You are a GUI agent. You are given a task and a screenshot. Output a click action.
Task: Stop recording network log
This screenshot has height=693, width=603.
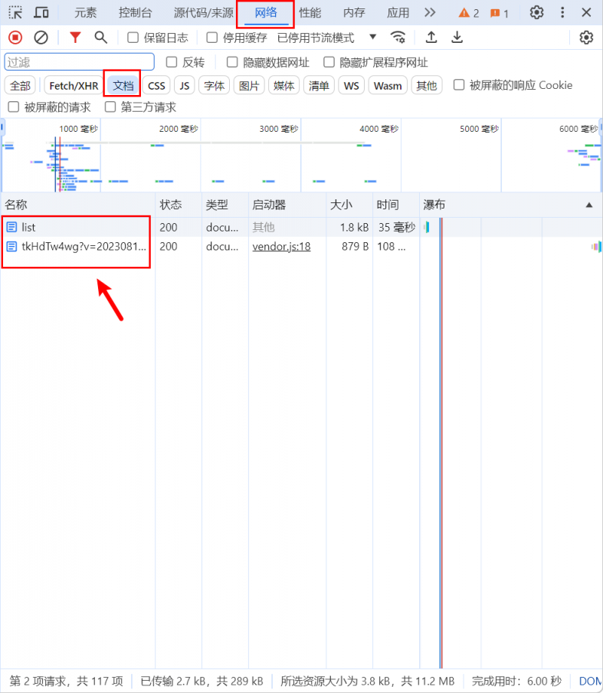coord(15,38)
